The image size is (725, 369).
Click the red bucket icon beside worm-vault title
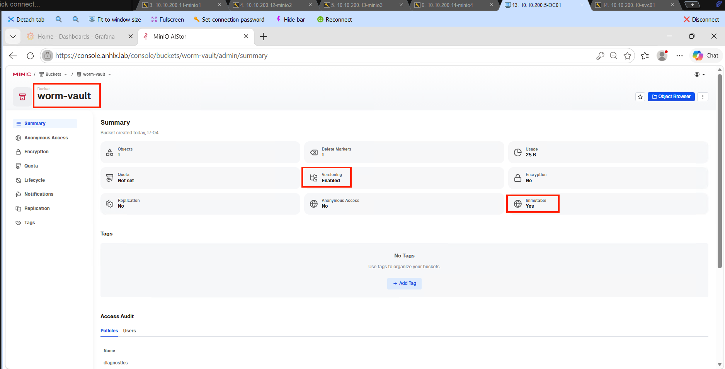[22, 97]
